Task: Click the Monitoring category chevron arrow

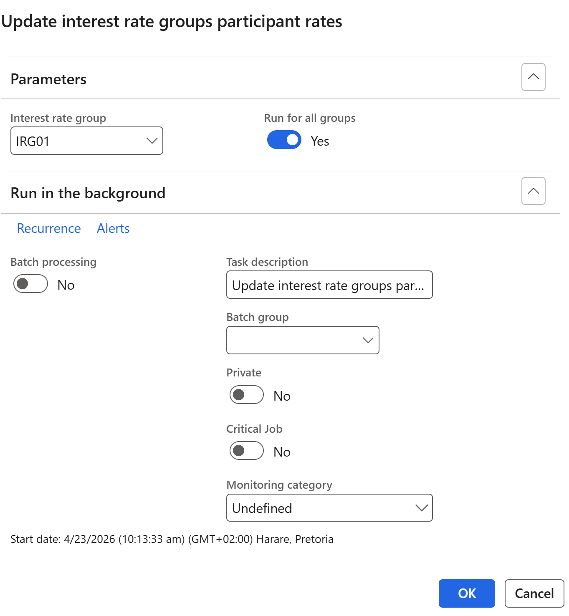Action: [x=422, y=508]
